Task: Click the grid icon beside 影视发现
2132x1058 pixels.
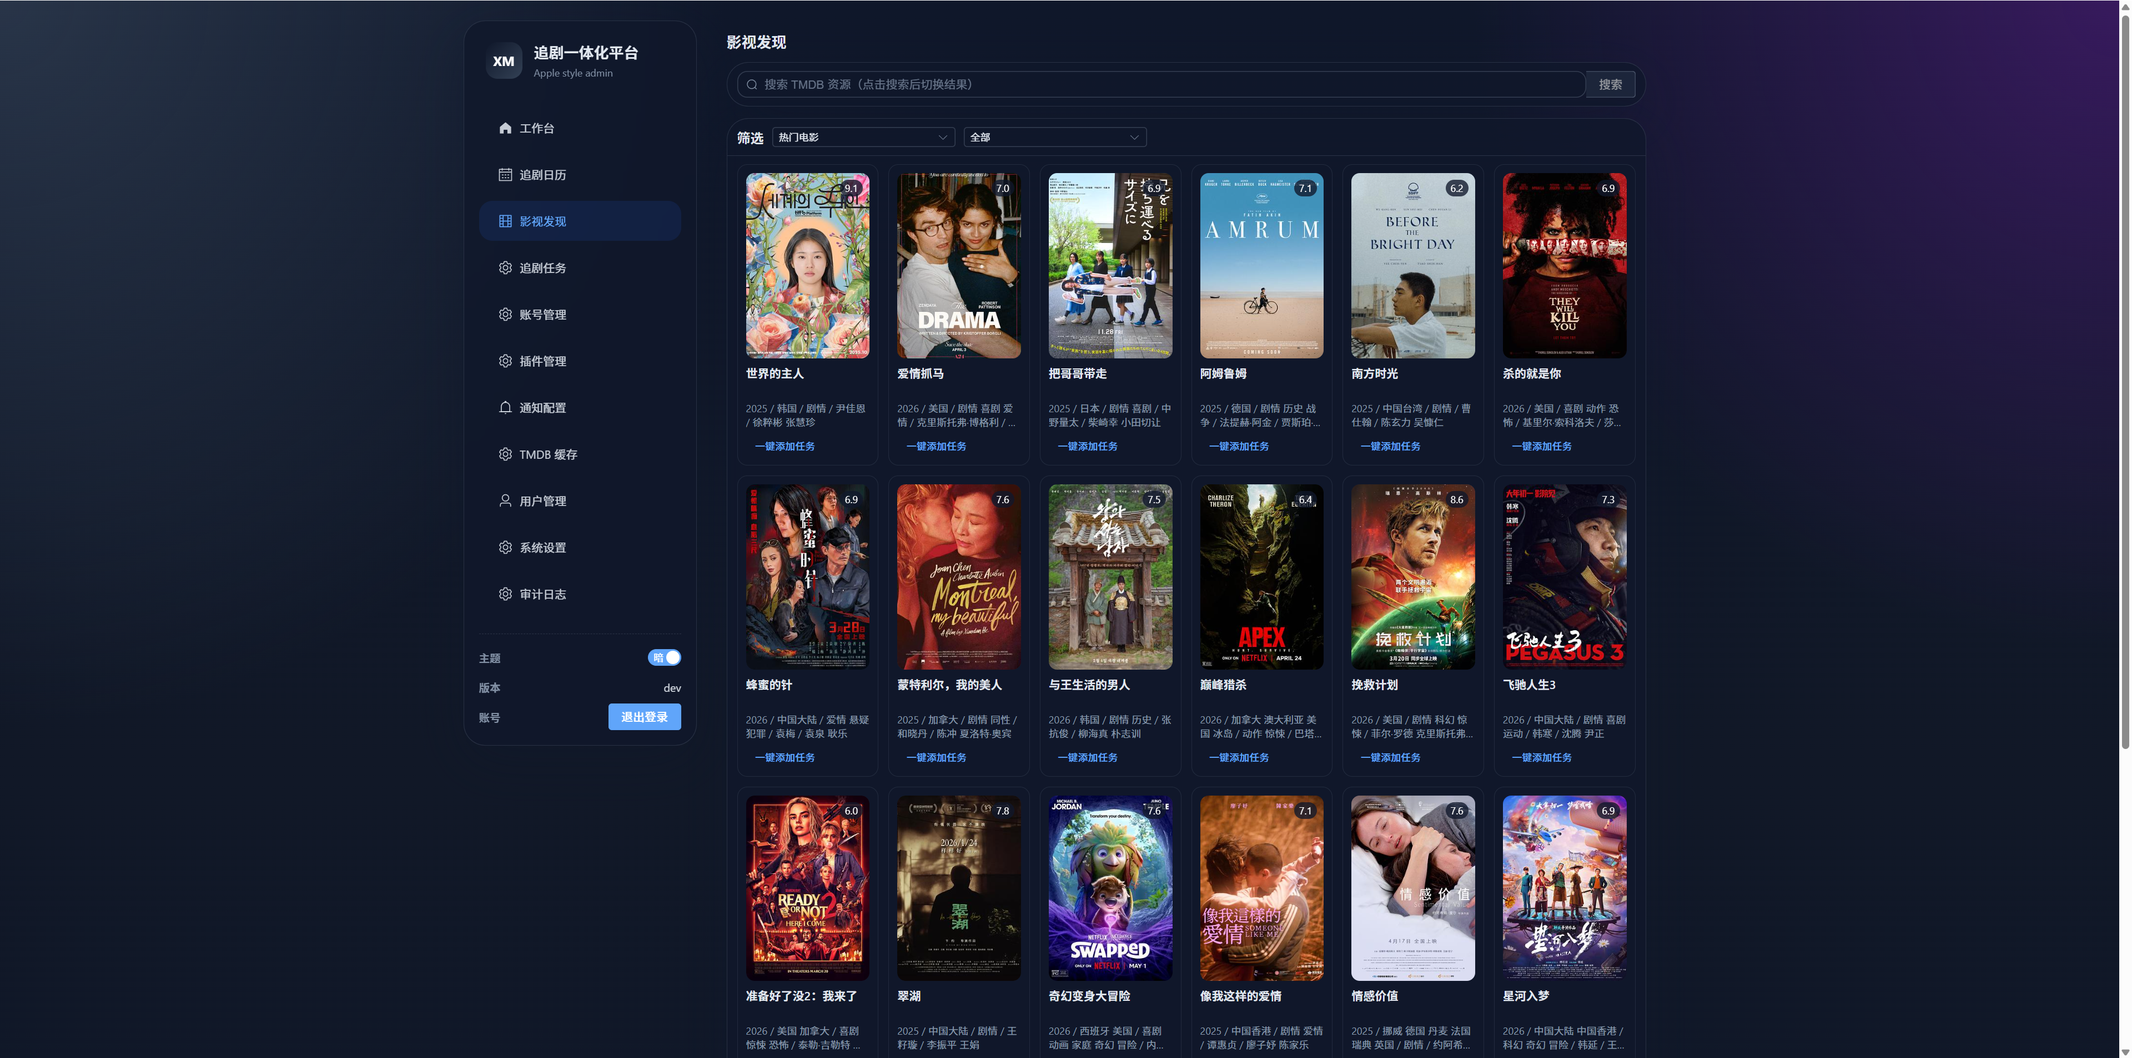Action: point(505,221)
